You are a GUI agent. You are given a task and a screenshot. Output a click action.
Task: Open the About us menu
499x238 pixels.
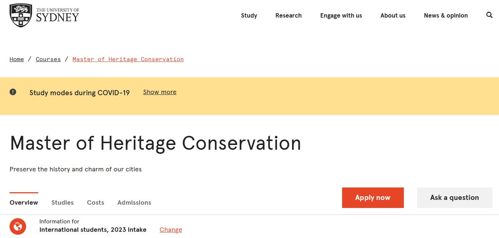coord(393,15)
